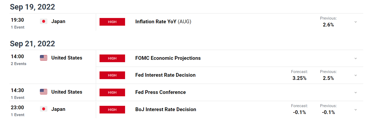Click the Japan flag icon for Inflation Rate

(x=44, y=21)
